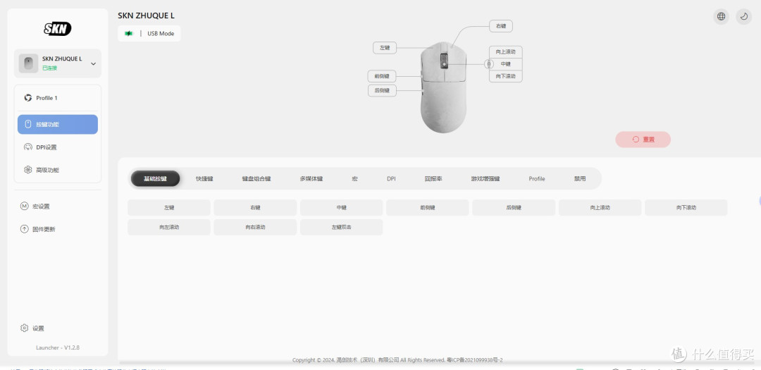Choose 向下滚动 in the basic keys grid

(686, 207)
